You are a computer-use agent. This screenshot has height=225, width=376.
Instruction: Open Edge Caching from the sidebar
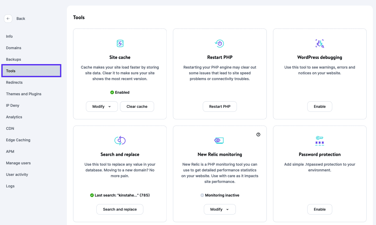(18, 140)
